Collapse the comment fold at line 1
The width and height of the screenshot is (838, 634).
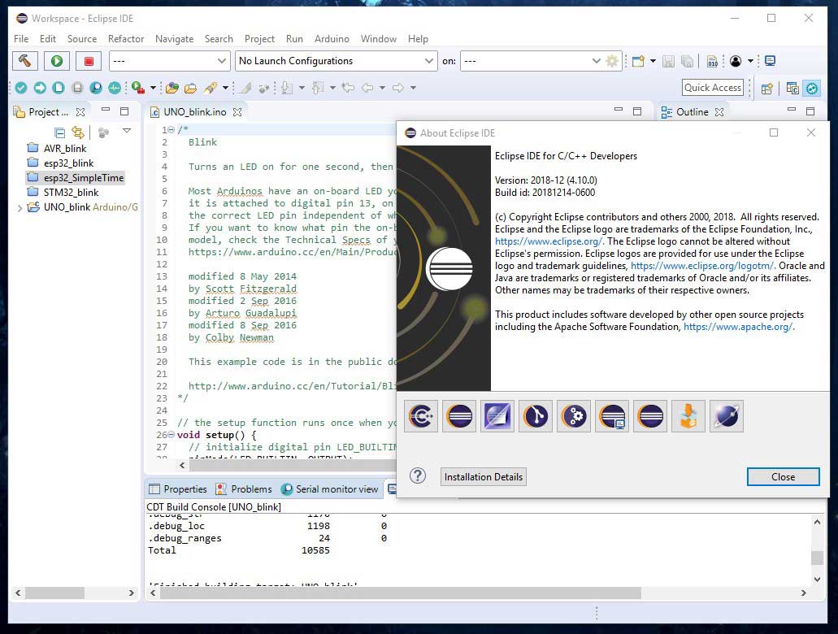[x=171, y=129]
